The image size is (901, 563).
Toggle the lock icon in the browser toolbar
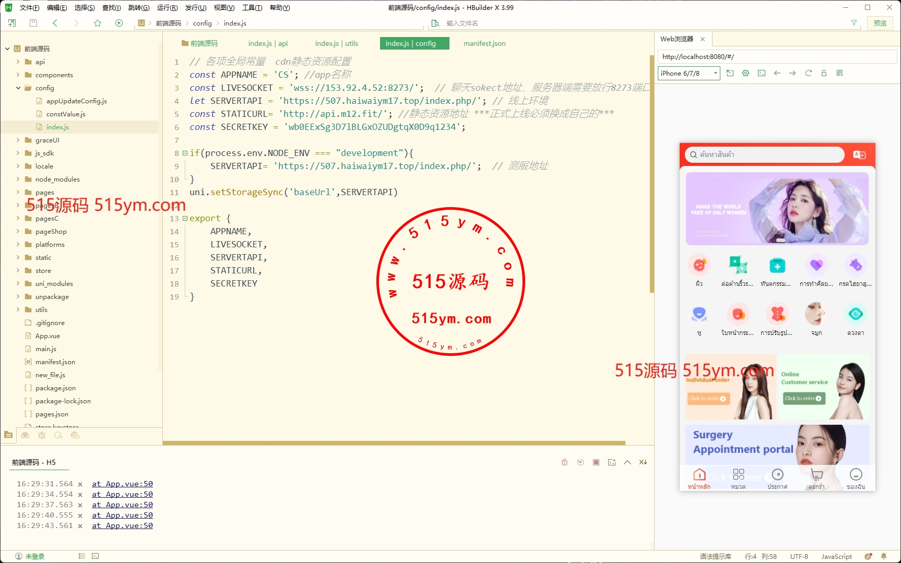pyautogui.click(x=824, y=73)
